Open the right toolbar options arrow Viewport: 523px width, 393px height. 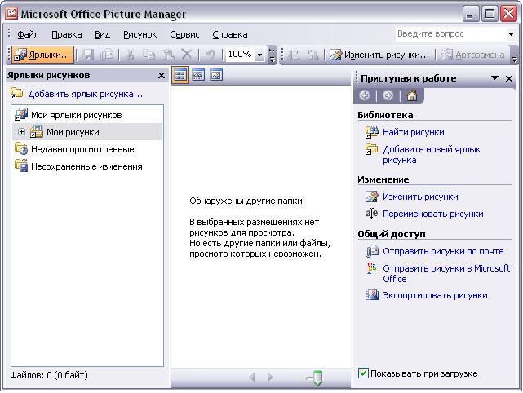514,55
